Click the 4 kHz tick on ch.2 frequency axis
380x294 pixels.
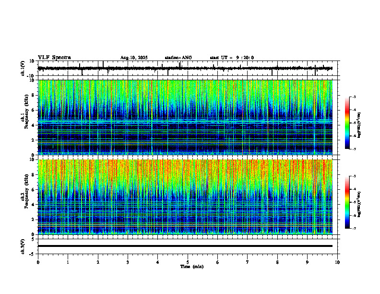click(34, 205)
